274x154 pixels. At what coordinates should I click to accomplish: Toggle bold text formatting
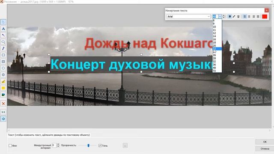(229, 16)
